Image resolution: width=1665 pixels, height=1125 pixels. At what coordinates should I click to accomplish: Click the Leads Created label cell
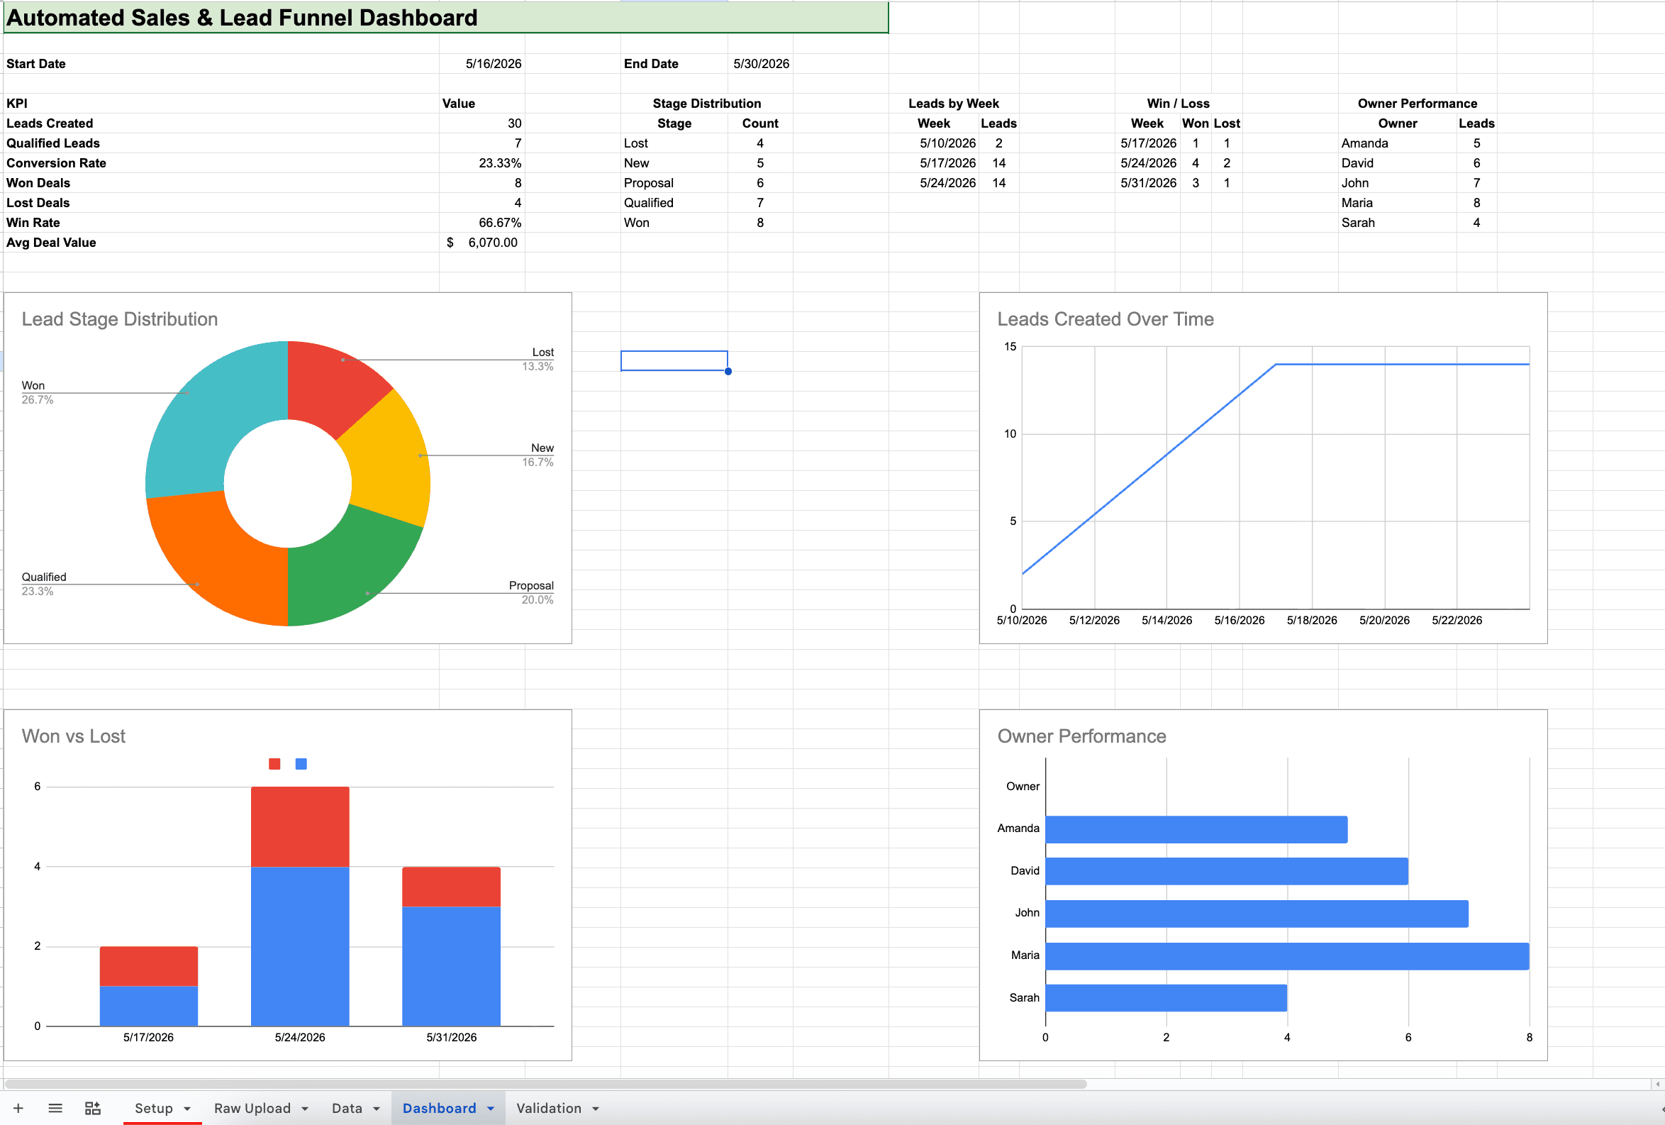pos(221,123)
